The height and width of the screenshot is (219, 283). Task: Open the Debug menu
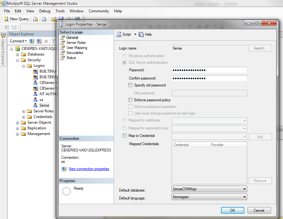45,11
